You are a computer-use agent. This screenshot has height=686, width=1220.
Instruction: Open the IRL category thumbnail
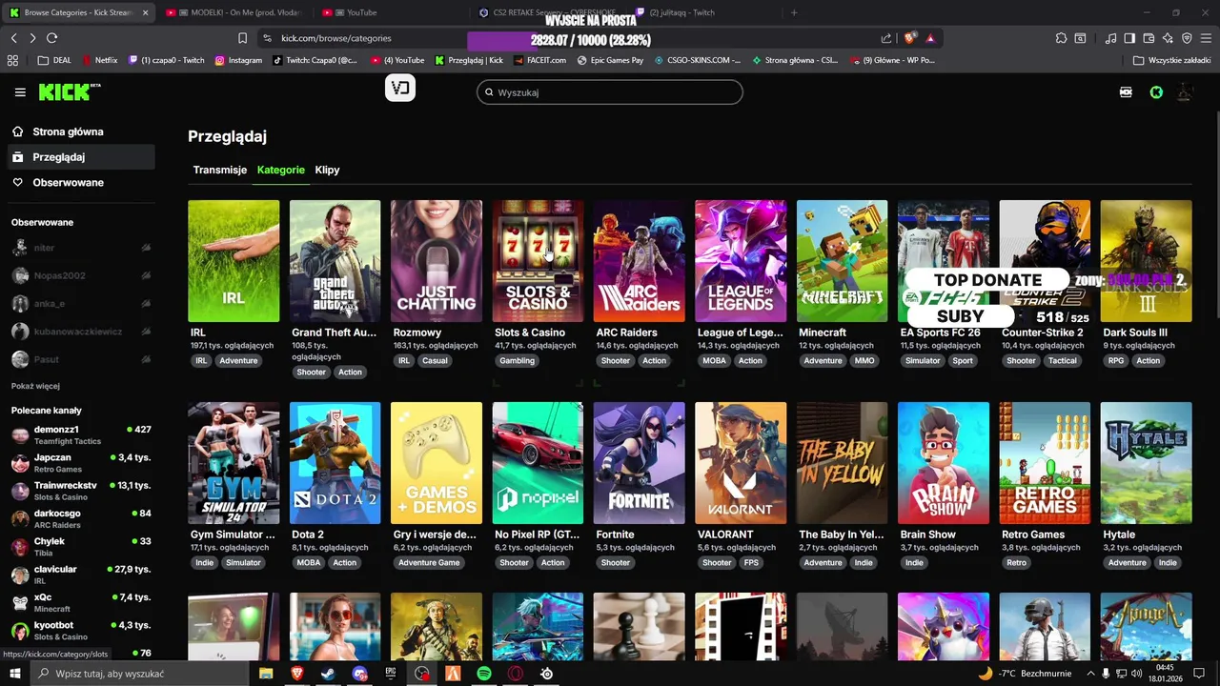(234, 261)
